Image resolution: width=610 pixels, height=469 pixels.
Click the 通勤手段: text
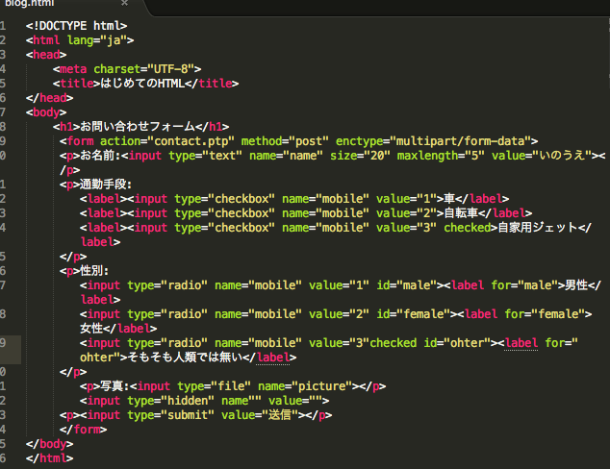[x=106, y=185]
